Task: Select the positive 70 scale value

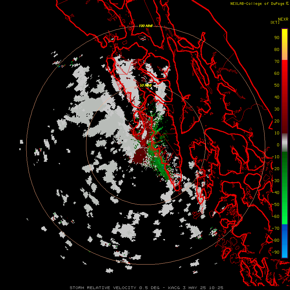Action: click(x=277, y=62)
